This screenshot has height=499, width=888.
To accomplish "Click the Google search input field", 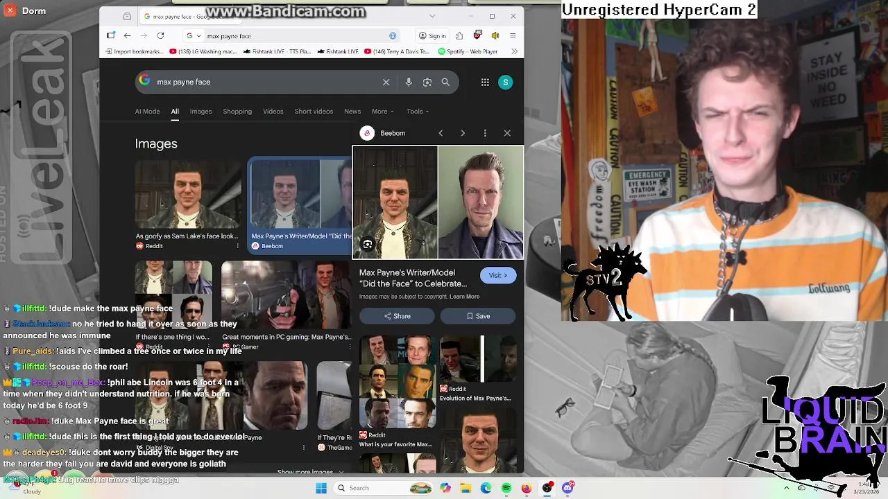I will pyautogui.click(x=267, y=82).
